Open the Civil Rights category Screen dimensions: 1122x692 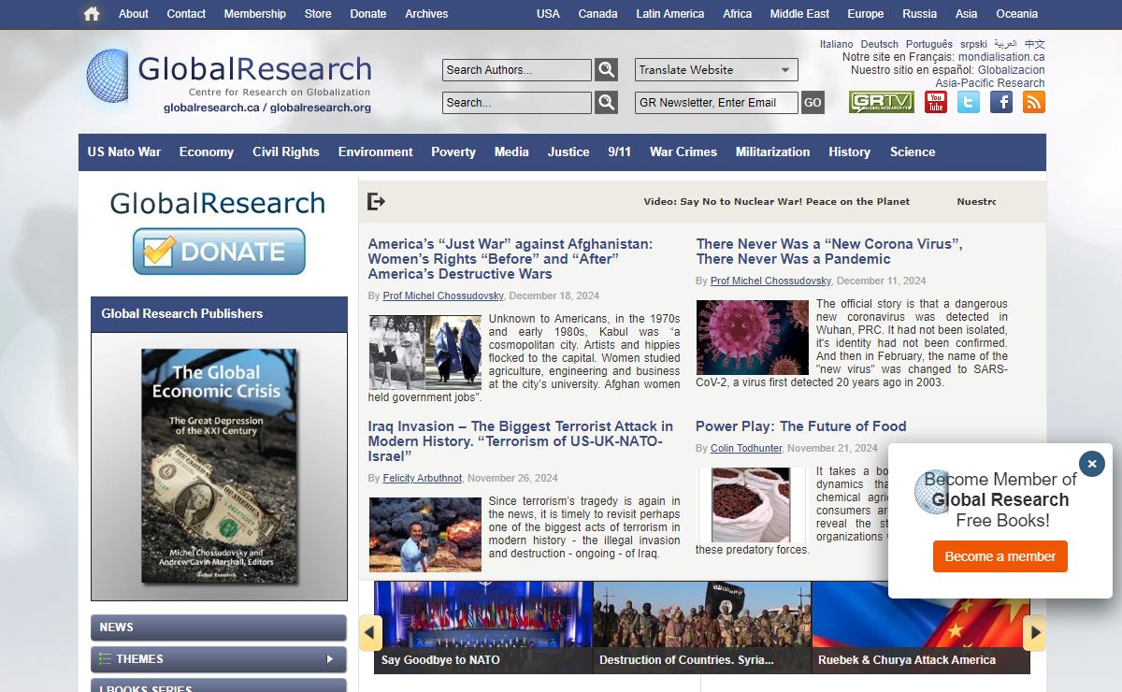coord(286,151)
